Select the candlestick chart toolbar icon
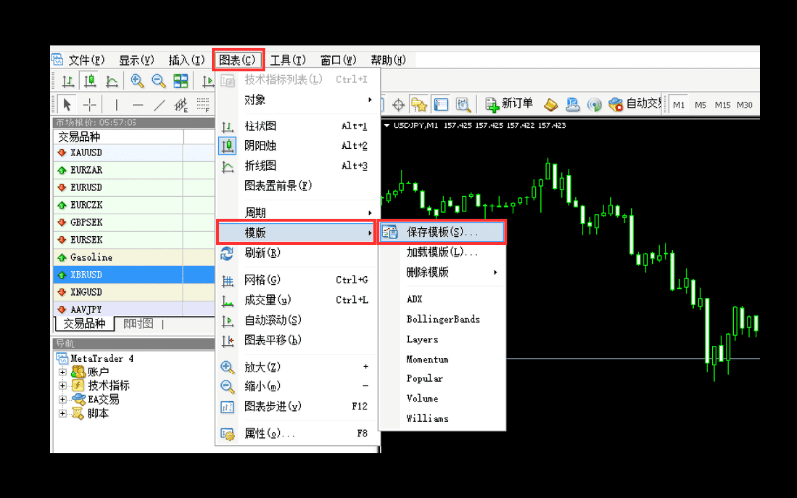The height and width of the screenshot is (498, 797). pos(90,81)
